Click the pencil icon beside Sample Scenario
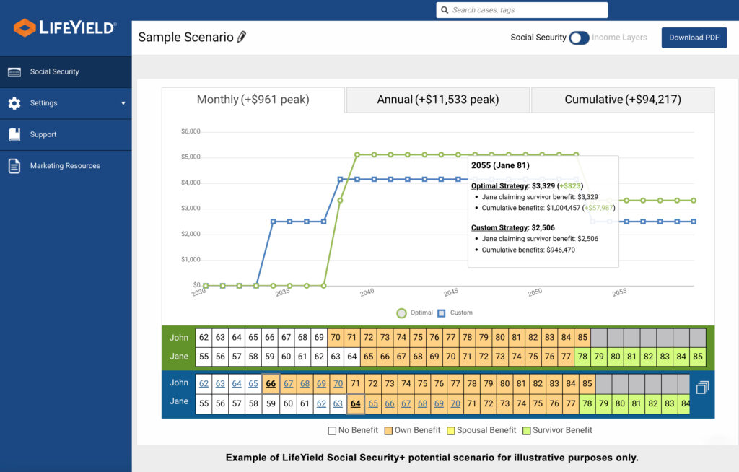Image resolution: width=739 pixels, height=472 pixels. pyautogui.click(x=242, y=38)
